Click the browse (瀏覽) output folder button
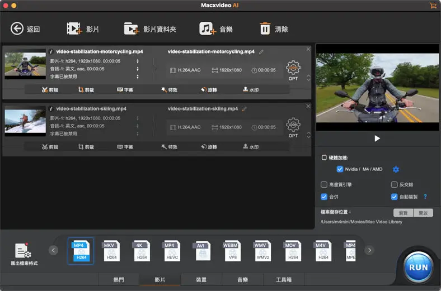The width and height of the screenshot is (441, 291). pos(403,213)
